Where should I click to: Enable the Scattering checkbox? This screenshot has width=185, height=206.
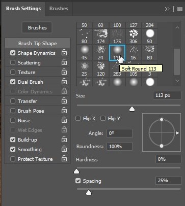click(x=13, y=62)
